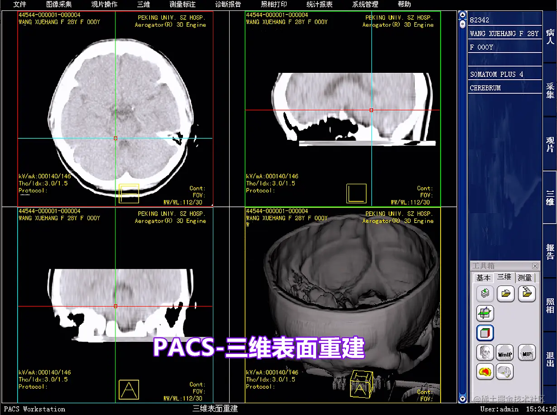This screenshot has height=415, width=557.
Task: Open the image series loading tool
Action: tap(485, 293)
